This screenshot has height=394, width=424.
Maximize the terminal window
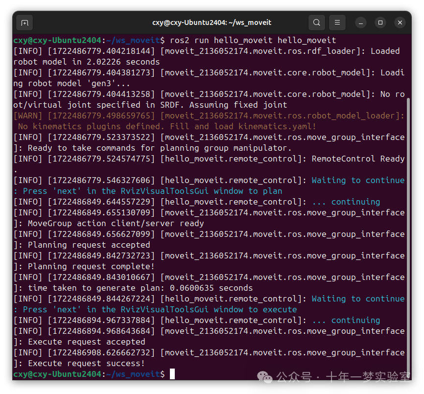[x=380, y=23]
